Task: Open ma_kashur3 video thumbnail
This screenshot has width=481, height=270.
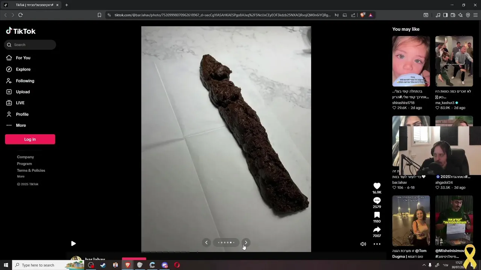Action: pos(454,61)
